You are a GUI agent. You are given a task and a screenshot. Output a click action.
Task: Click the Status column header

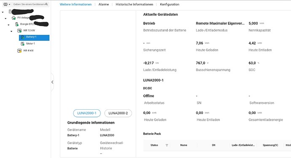(x=154, y=145)
